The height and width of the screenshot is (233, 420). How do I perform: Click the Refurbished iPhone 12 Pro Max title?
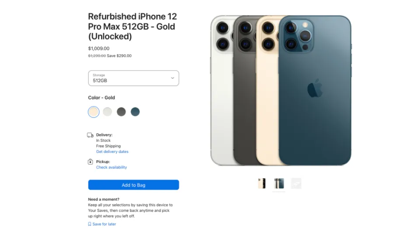132,26
